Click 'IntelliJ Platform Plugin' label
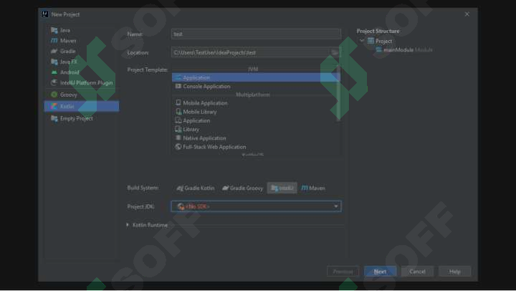 click(87, 83)
